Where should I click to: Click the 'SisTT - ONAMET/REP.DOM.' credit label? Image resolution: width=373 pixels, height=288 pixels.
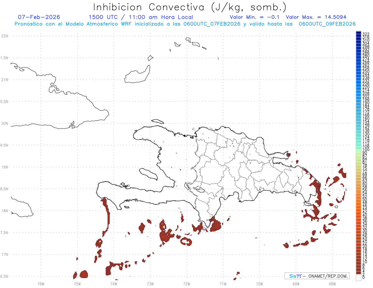tap(317, 276)
